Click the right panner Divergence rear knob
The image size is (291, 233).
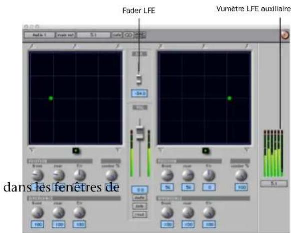188,212
